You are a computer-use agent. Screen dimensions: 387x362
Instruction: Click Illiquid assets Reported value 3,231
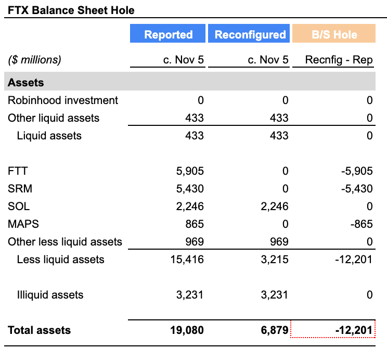click(190, 295)
